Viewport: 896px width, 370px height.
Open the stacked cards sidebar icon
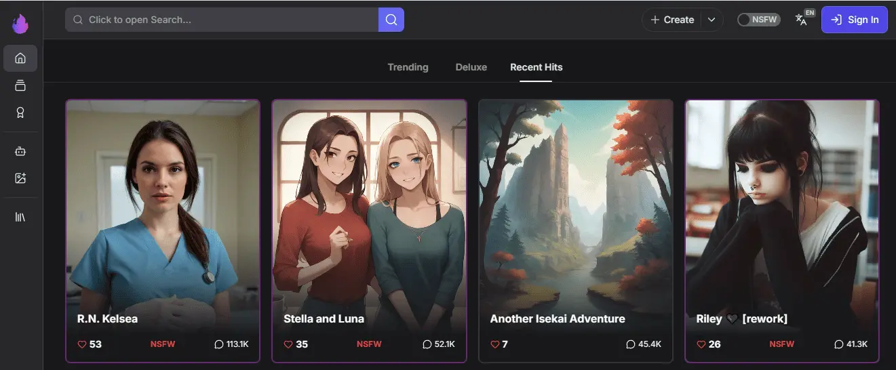(20, 85)
